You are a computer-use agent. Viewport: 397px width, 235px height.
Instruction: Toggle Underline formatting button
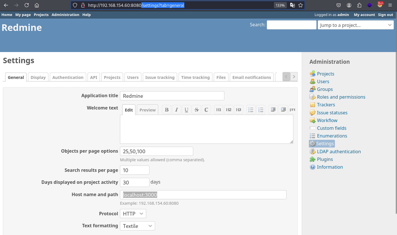pos(186,110)
